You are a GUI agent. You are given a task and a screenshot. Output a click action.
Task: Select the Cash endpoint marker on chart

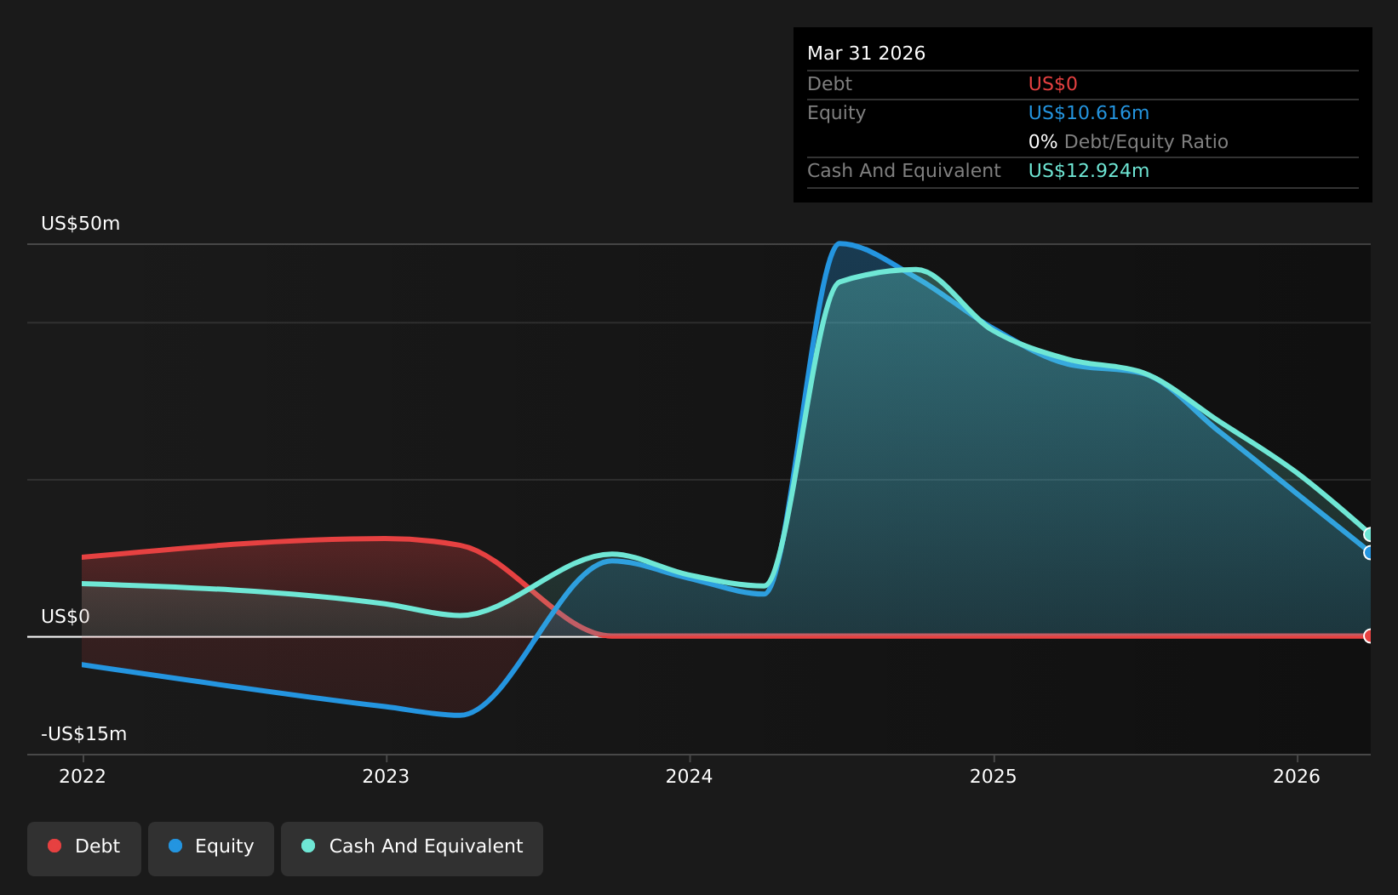[1370, 534]
